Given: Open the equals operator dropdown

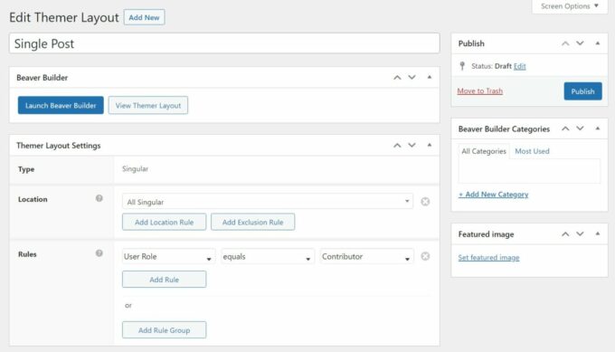Looking at the screenshot, I should pyautogui.click(x=268, y=257).
